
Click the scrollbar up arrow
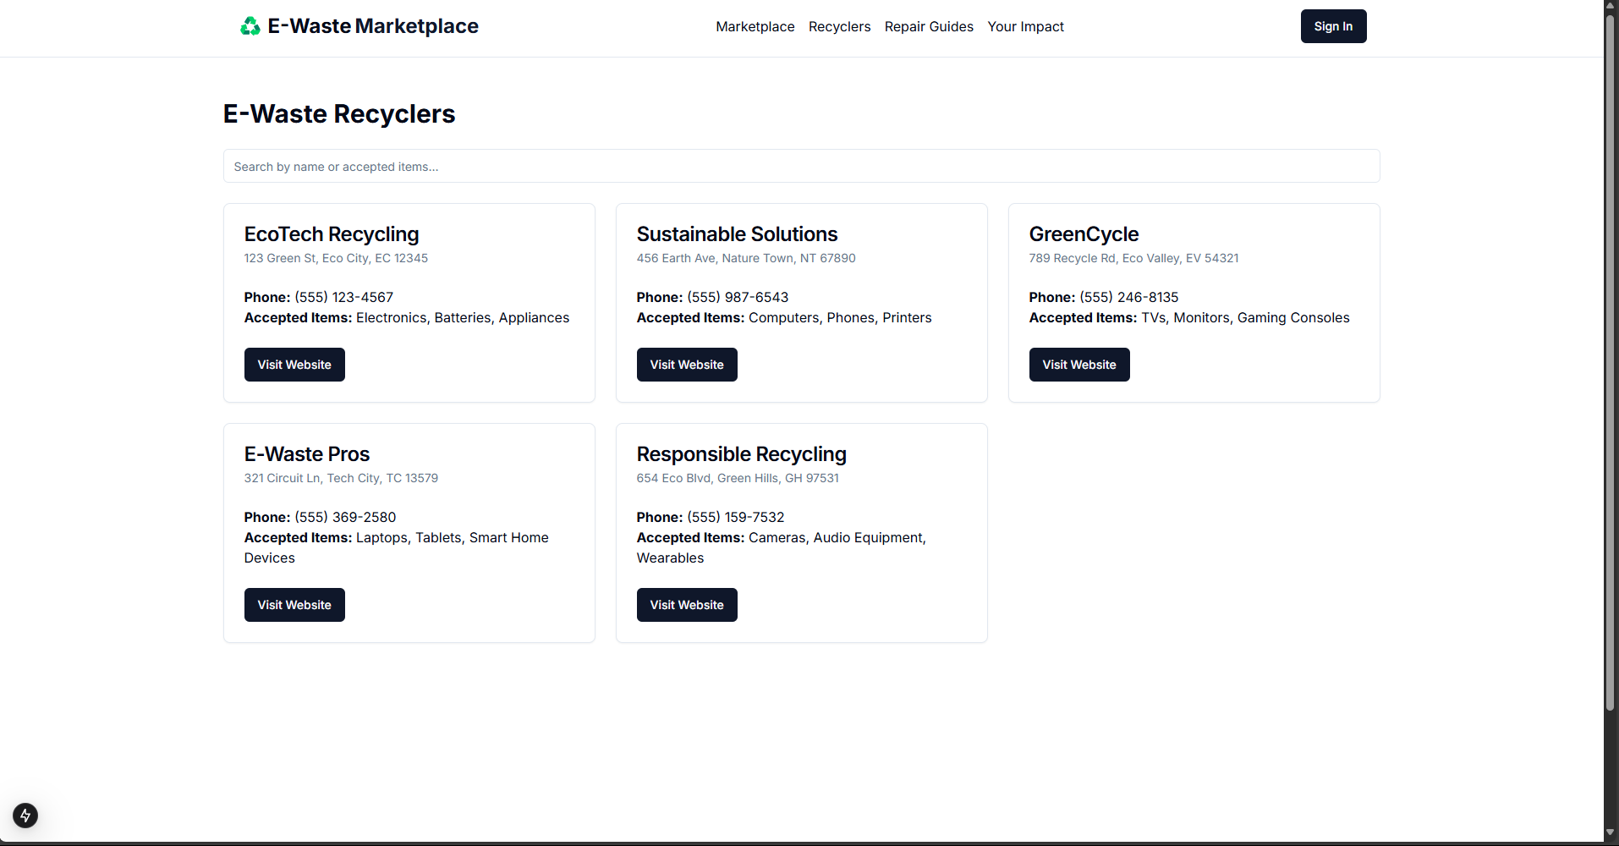click(x=1611, y=5)
